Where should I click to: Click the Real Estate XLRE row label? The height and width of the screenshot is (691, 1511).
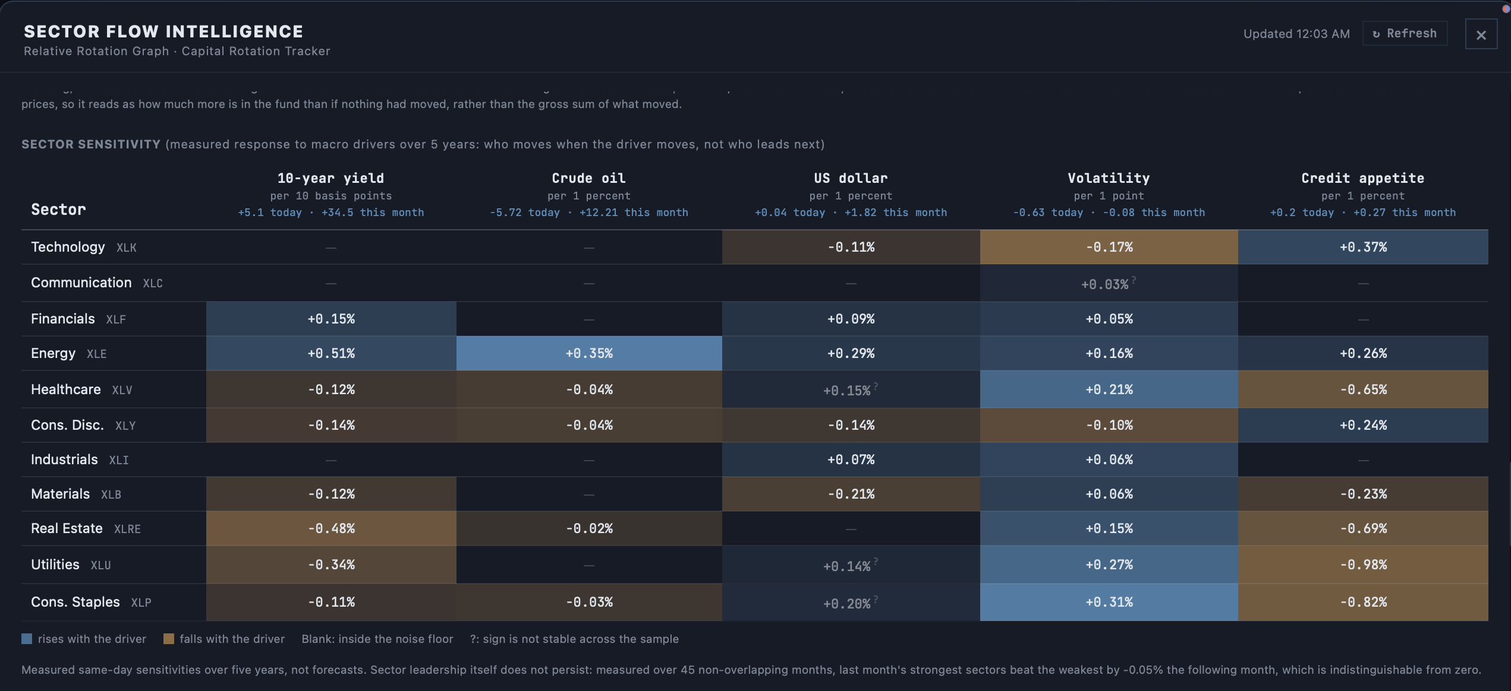tap(86, 528)
